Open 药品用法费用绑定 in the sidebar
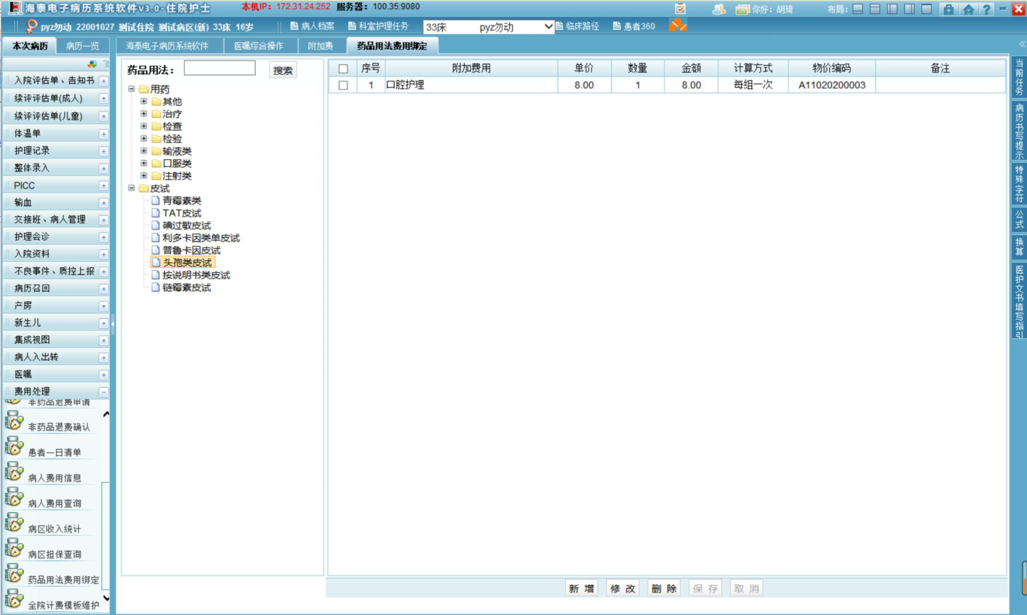This screenshot has width=1027, height=615. pos(63,580)
